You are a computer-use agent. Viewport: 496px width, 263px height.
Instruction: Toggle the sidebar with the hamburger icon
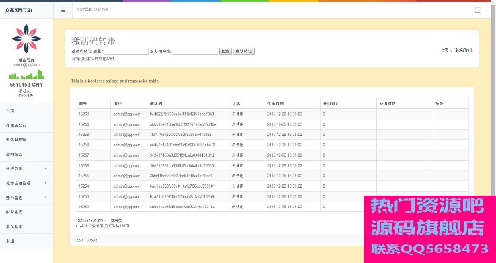(63, 10)
